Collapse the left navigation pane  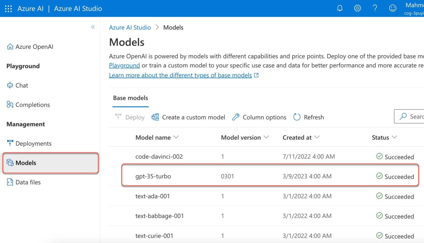click(x=93, y=27)
